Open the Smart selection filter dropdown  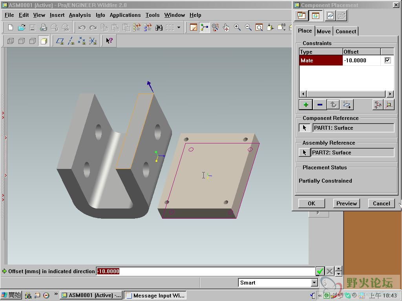pos(314,283)
